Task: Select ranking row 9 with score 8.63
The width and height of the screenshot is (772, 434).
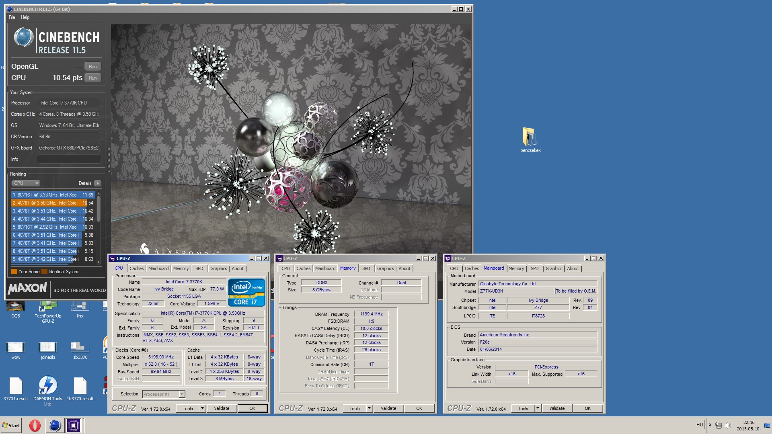Action: (x=53, y=259)
